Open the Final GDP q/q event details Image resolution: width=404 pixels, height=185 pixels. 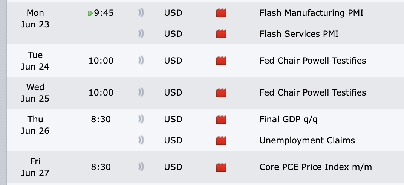point(288,120)
